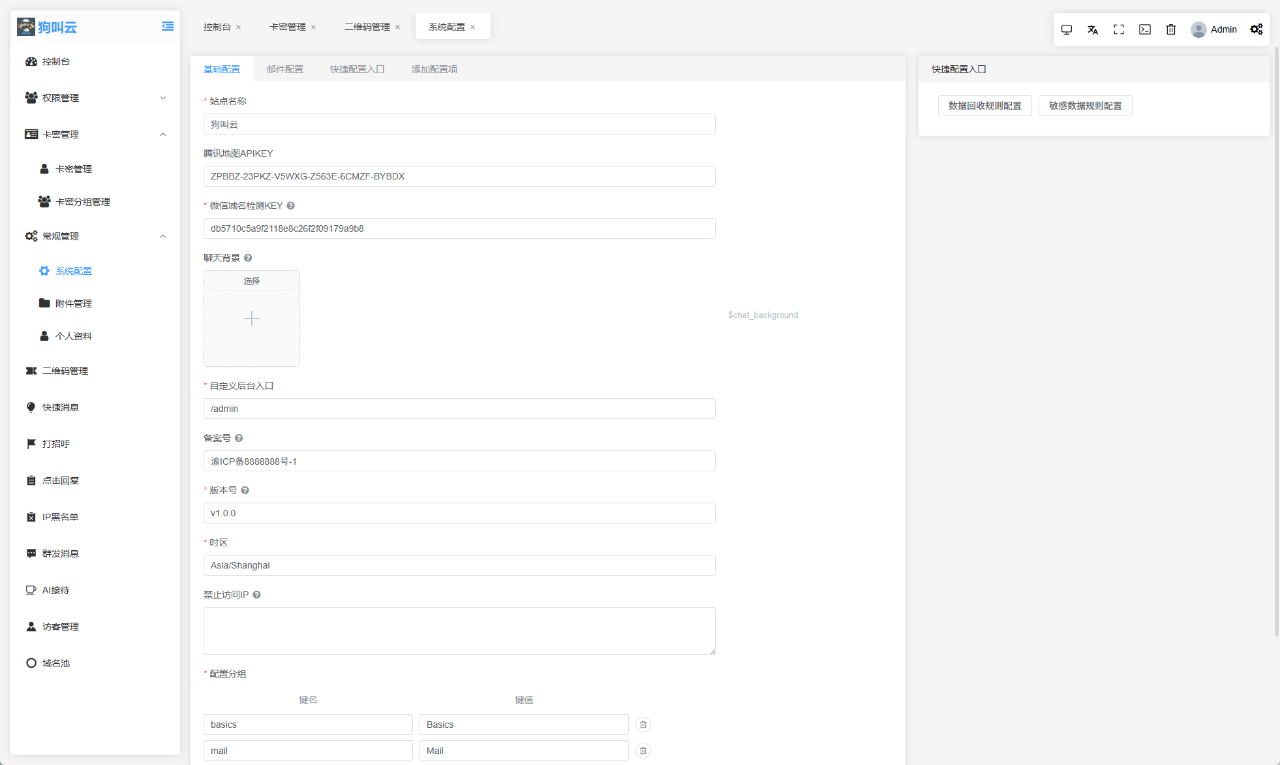The height and width of the screenshot is (765, 1280).
Task: Open the 添加配置项 tab
Action: (434, 69)
